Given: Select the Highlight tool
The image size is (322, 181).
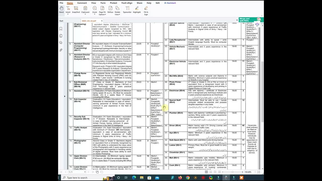Looking at the screenshot, I should (x=137, y=10).
